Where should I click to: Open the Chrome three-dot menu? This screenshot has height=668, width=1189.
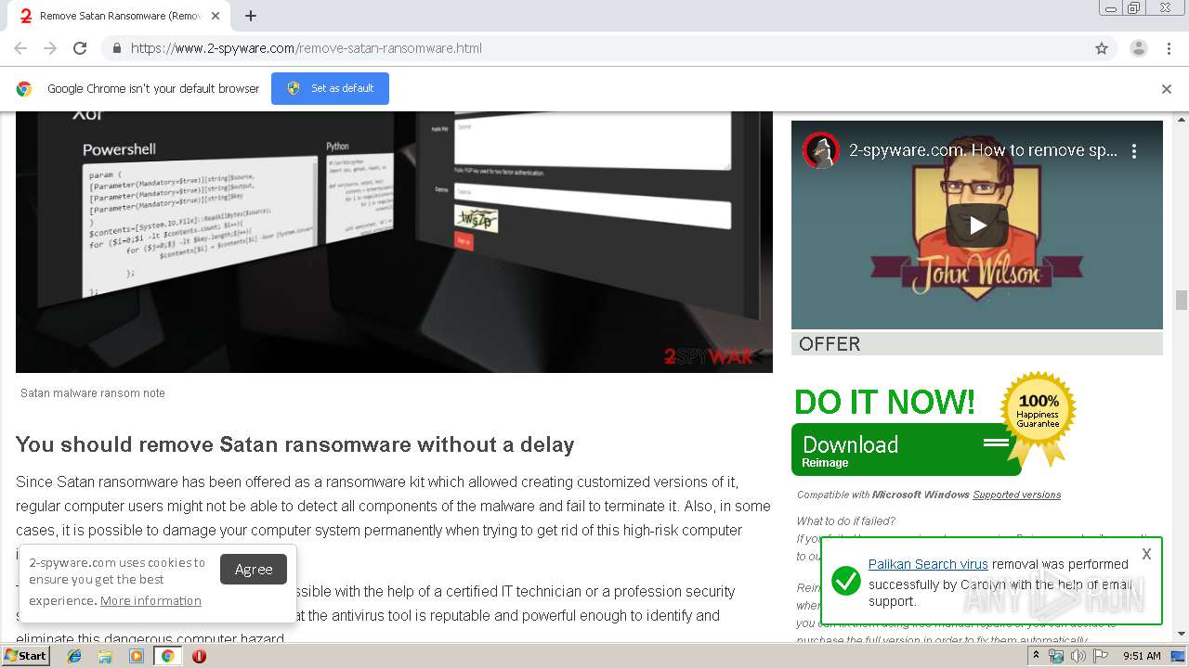tap(1169, 48)
